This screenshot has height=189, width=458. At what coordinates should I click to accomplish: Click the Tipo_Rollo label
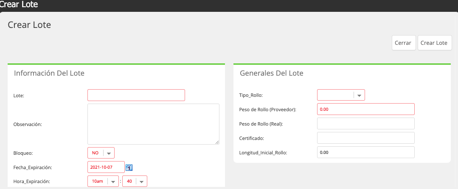(251, 95)
